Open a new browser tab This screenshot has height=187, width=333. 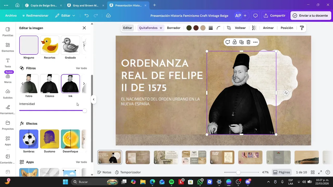point(155,5)
